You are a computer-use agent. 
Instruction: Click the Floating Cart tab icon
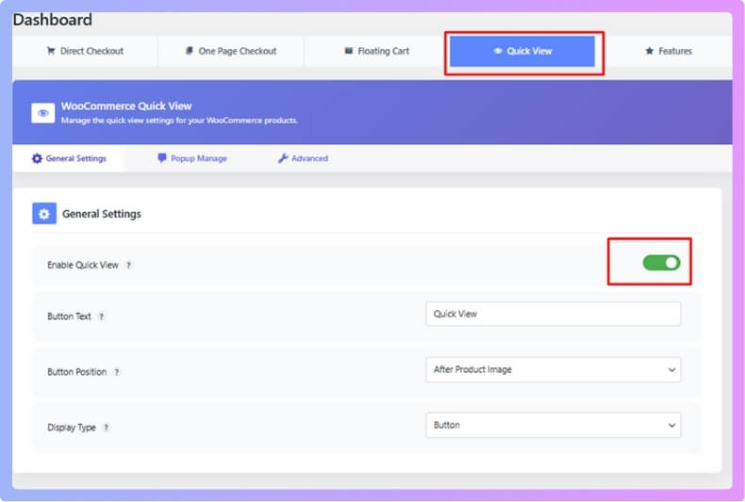(348, 51)
